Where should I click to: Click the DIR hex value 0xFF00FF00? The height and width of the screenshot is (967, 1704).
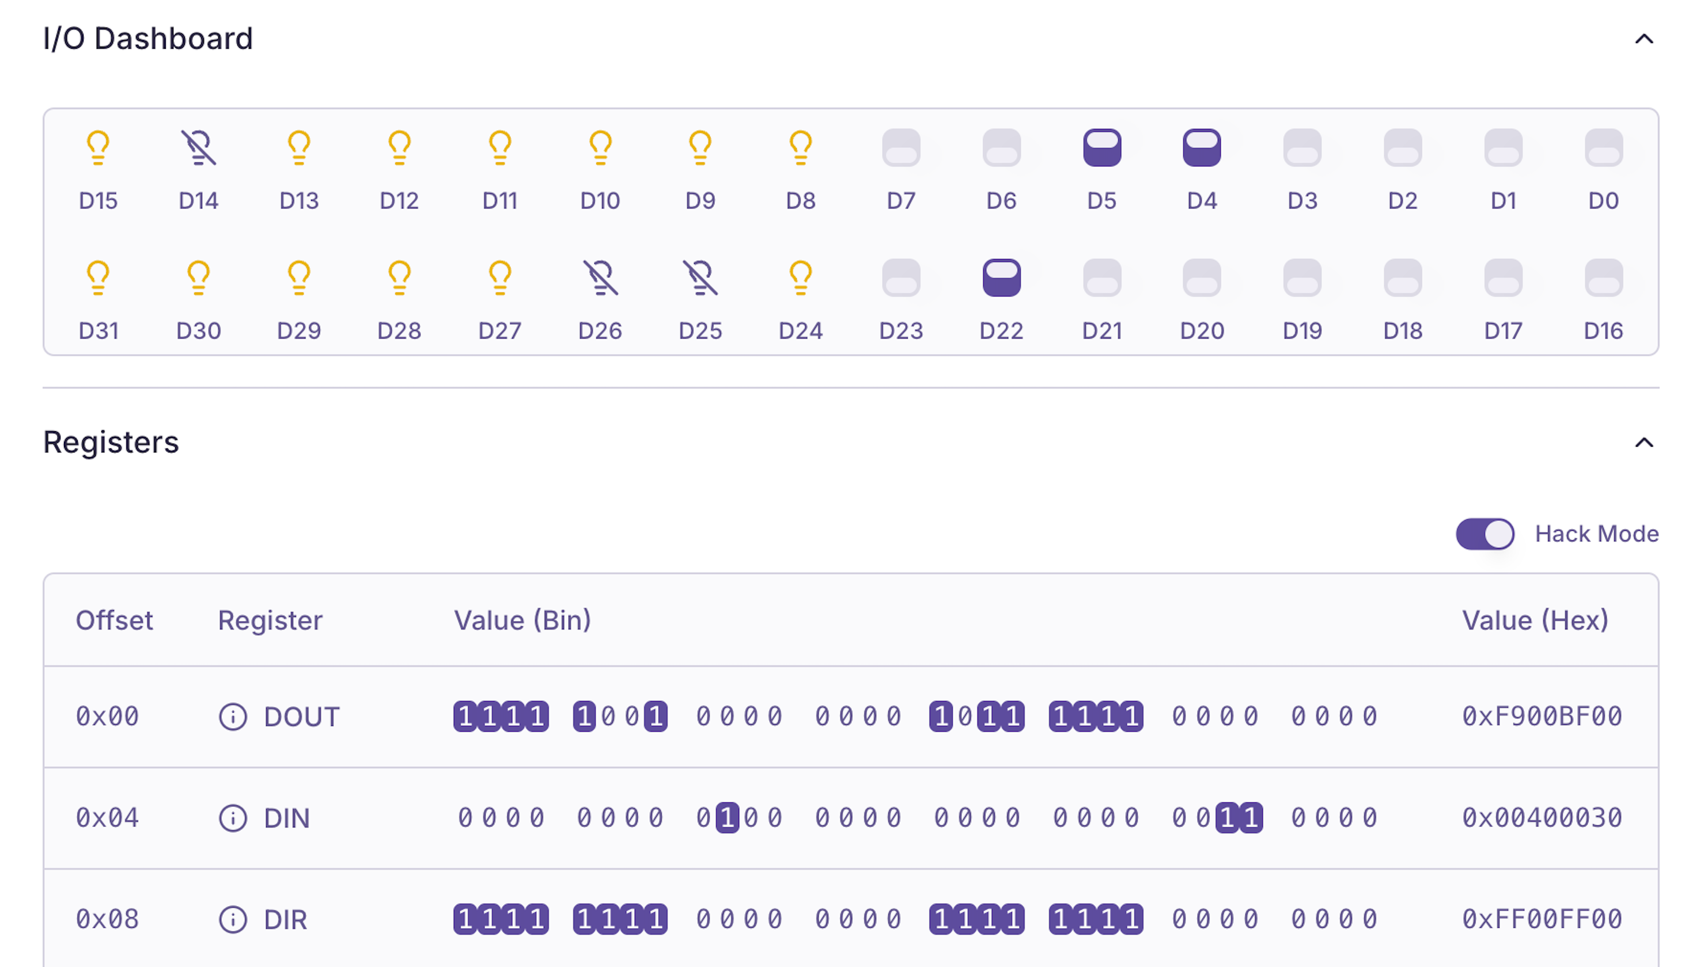(1541, 919)
